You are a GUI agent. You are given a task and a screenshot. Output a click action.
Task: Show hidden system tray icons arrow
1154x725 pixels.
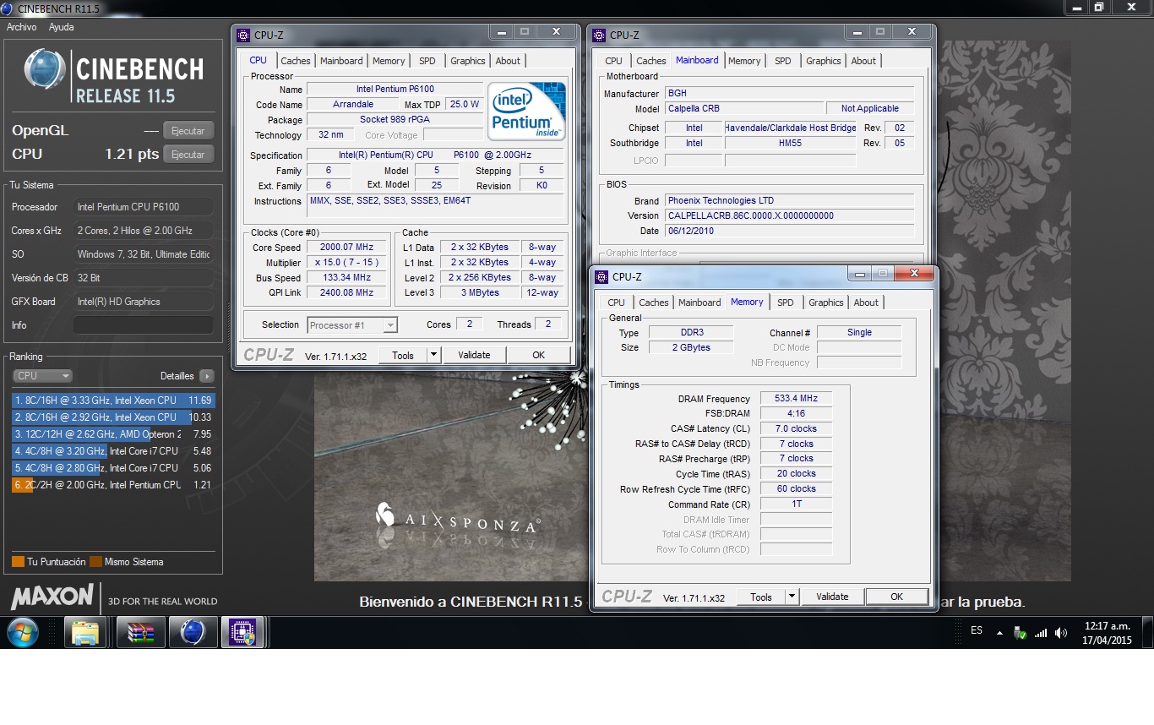(x=999, y=632)
